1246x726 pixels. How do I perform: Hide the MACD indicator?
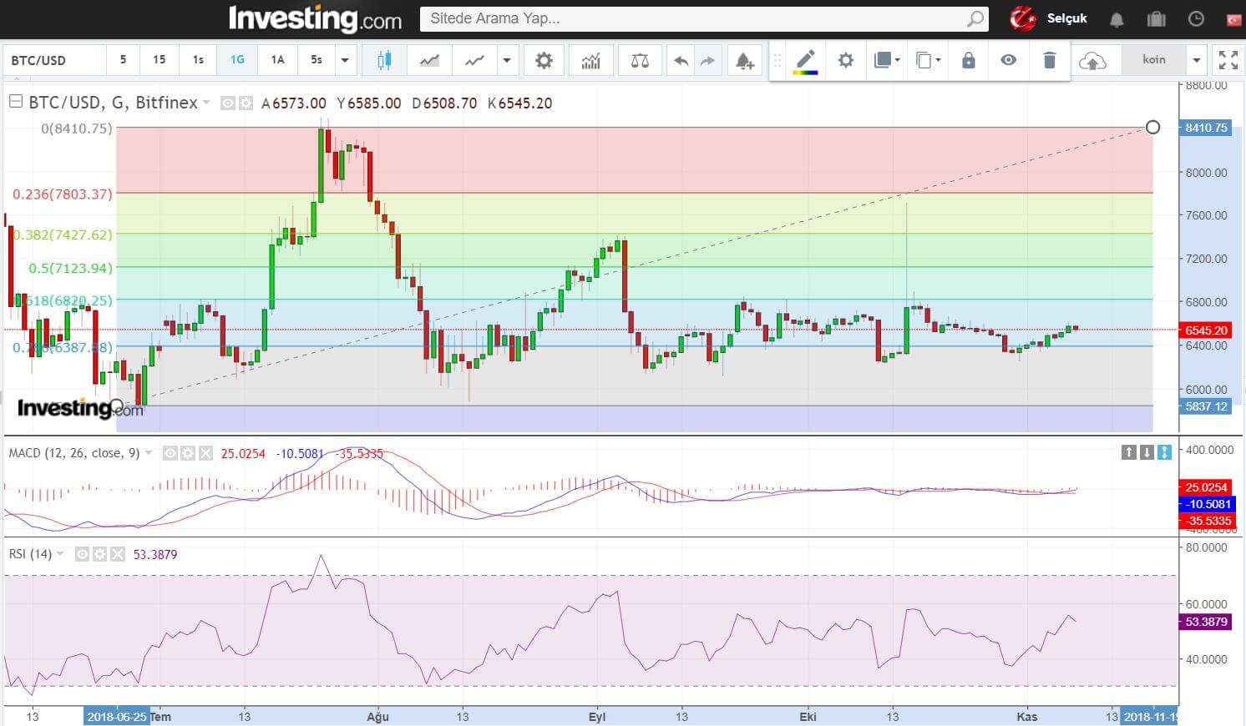pyautogui.click(x=170, y=453)
